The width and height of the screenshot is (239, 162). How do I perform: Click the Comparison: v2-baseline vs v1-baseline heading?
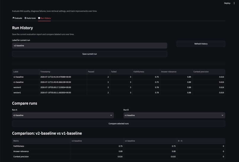[47, 133]
